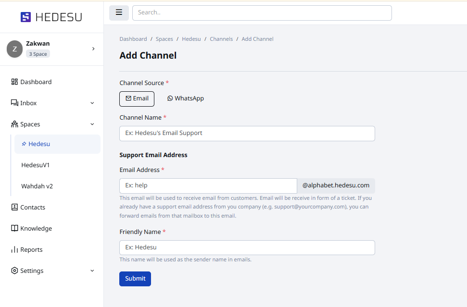Focus the Channel Name input field

(247, 133)
